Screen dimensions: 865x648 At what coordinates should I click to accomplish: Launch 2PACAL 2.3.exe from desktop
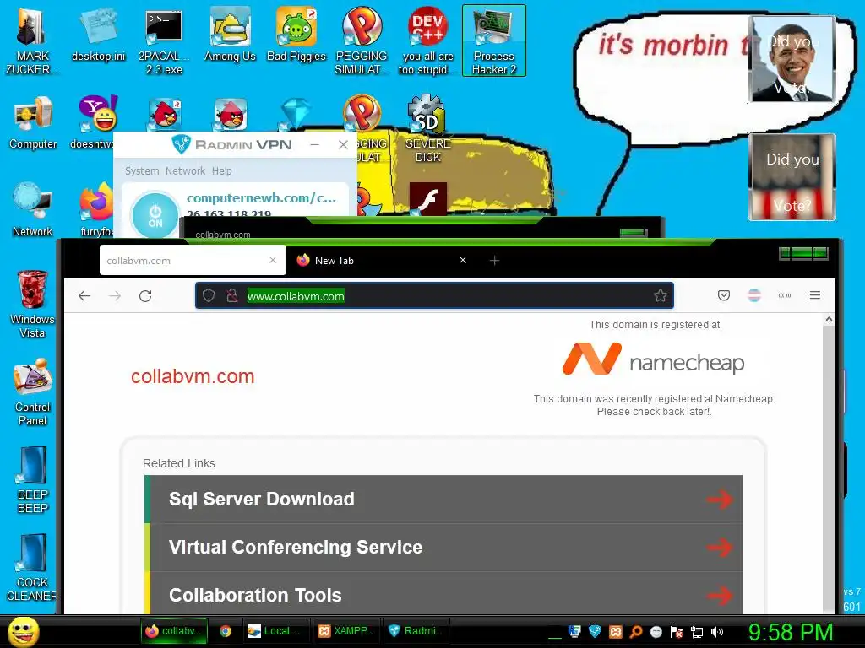[164, 41]
